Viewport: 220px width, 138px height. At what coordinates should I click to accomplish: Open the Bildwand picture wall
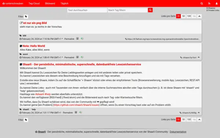point(50,4)
